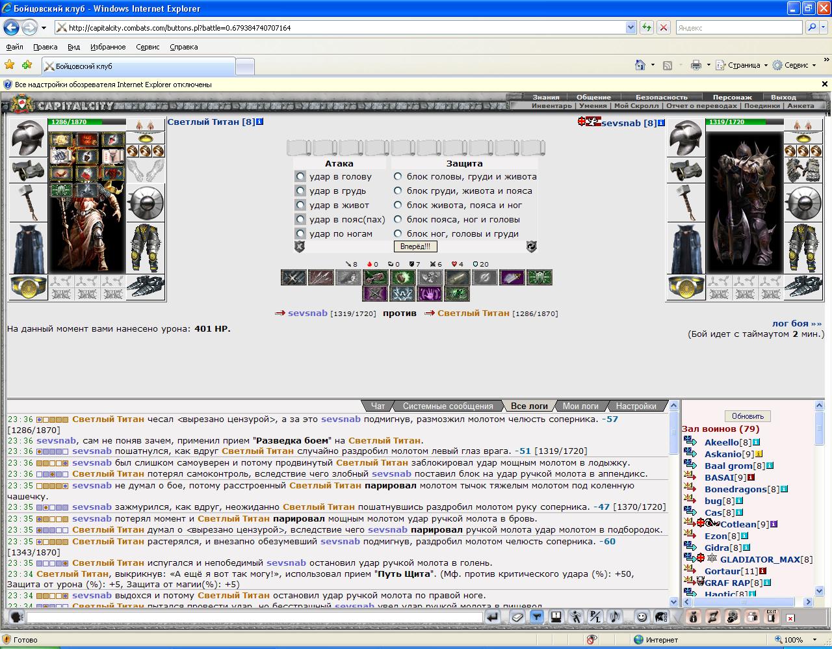The height and width of the screenshot is (649, 832).
Task: Click the smiley emoticon icon in chat toolbar
Action: 642,616
